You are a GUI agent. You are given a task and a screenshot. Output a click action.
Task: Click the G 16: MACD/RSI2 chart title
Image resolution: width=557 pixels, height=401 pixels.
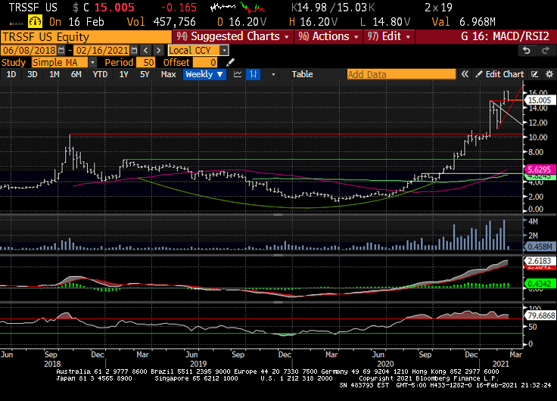tap(505, 36)
